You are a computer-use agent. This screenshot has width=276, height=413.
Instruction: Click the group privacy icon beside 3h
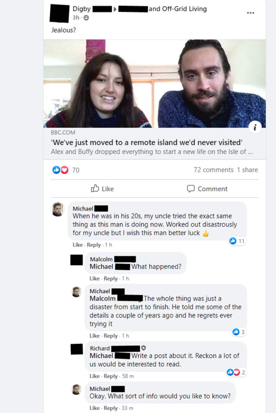coord(86,18)
